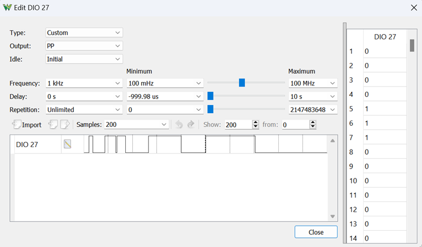
Task: Click the paste samples icon before Samples
Action: pos(65,124)
